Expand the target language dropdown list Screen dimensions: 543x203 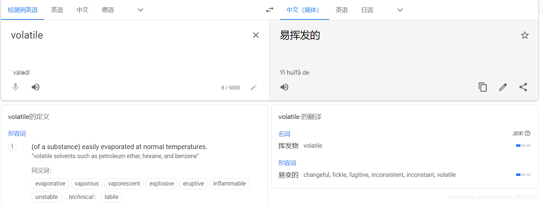(400, 10)
